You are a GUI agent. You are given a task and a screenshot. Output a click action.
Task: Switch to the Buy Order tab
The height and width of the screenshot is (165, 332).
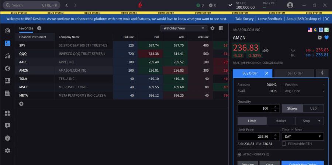(x=250, y=73)
